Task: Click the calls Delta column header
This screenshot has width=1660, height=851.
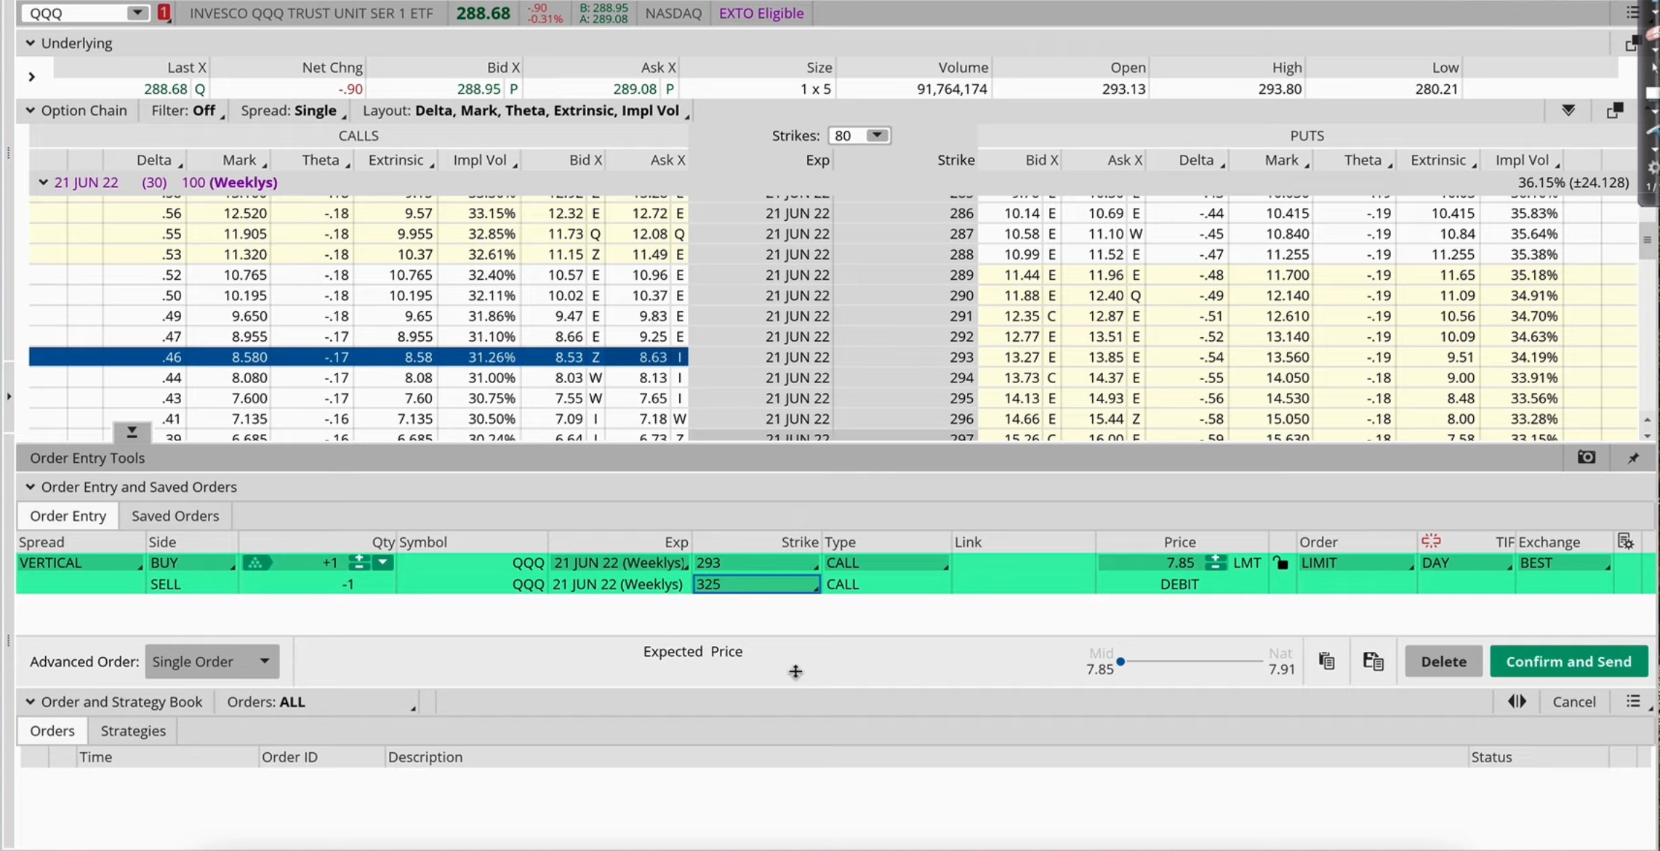Action: 154,160
